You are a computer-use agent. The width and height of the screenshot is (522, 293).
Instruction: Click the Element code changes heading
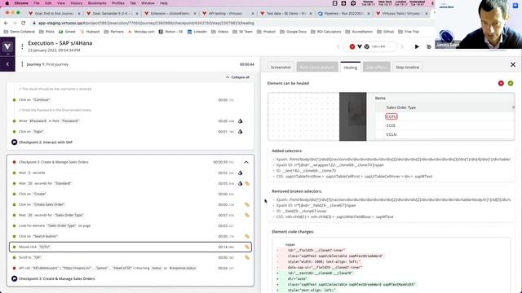[x=293, y=231]
